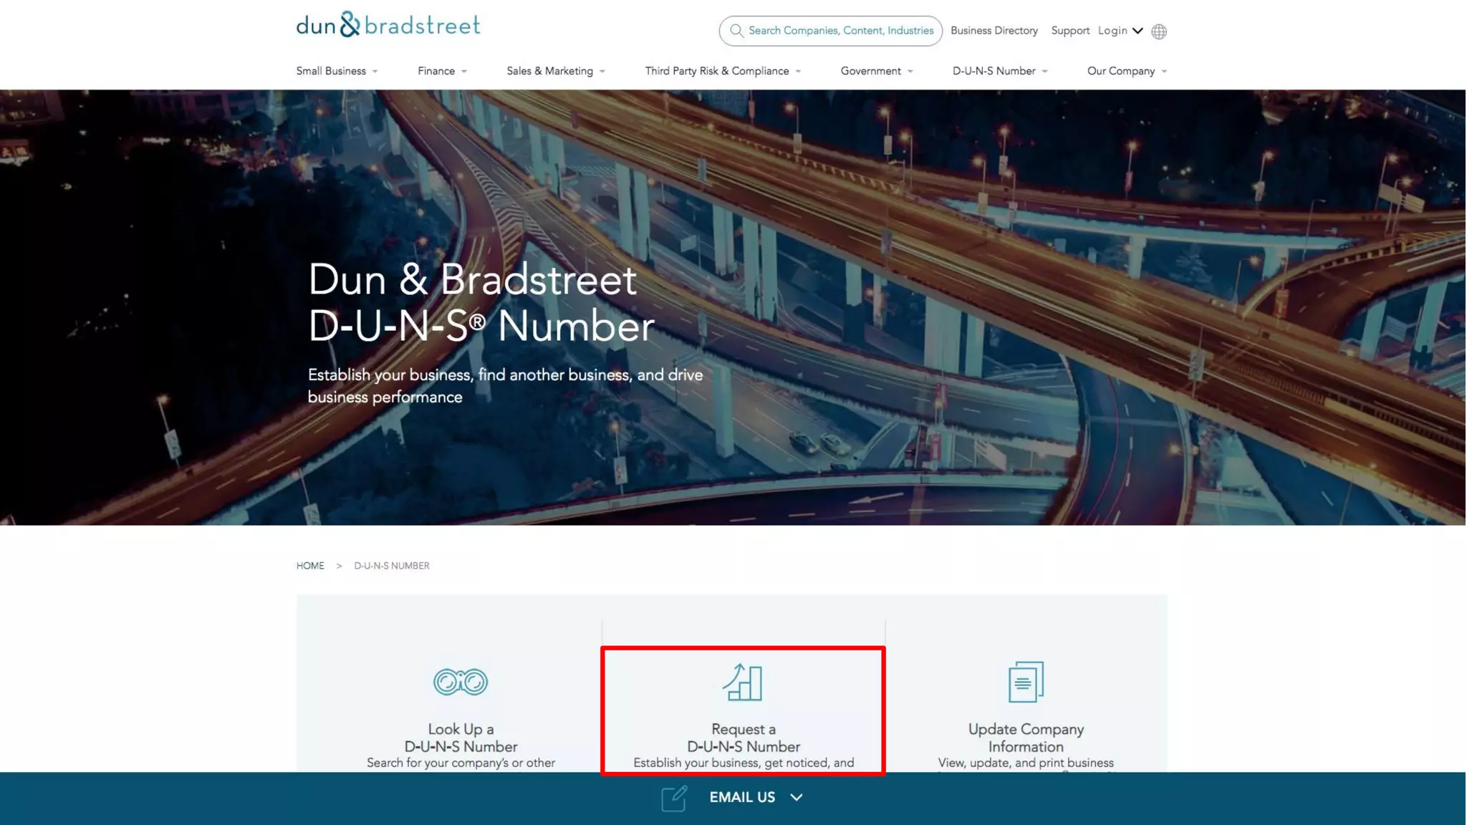Click the search magnifier icon
Screen dimensions: 1467x825
[x=736, y=31]
